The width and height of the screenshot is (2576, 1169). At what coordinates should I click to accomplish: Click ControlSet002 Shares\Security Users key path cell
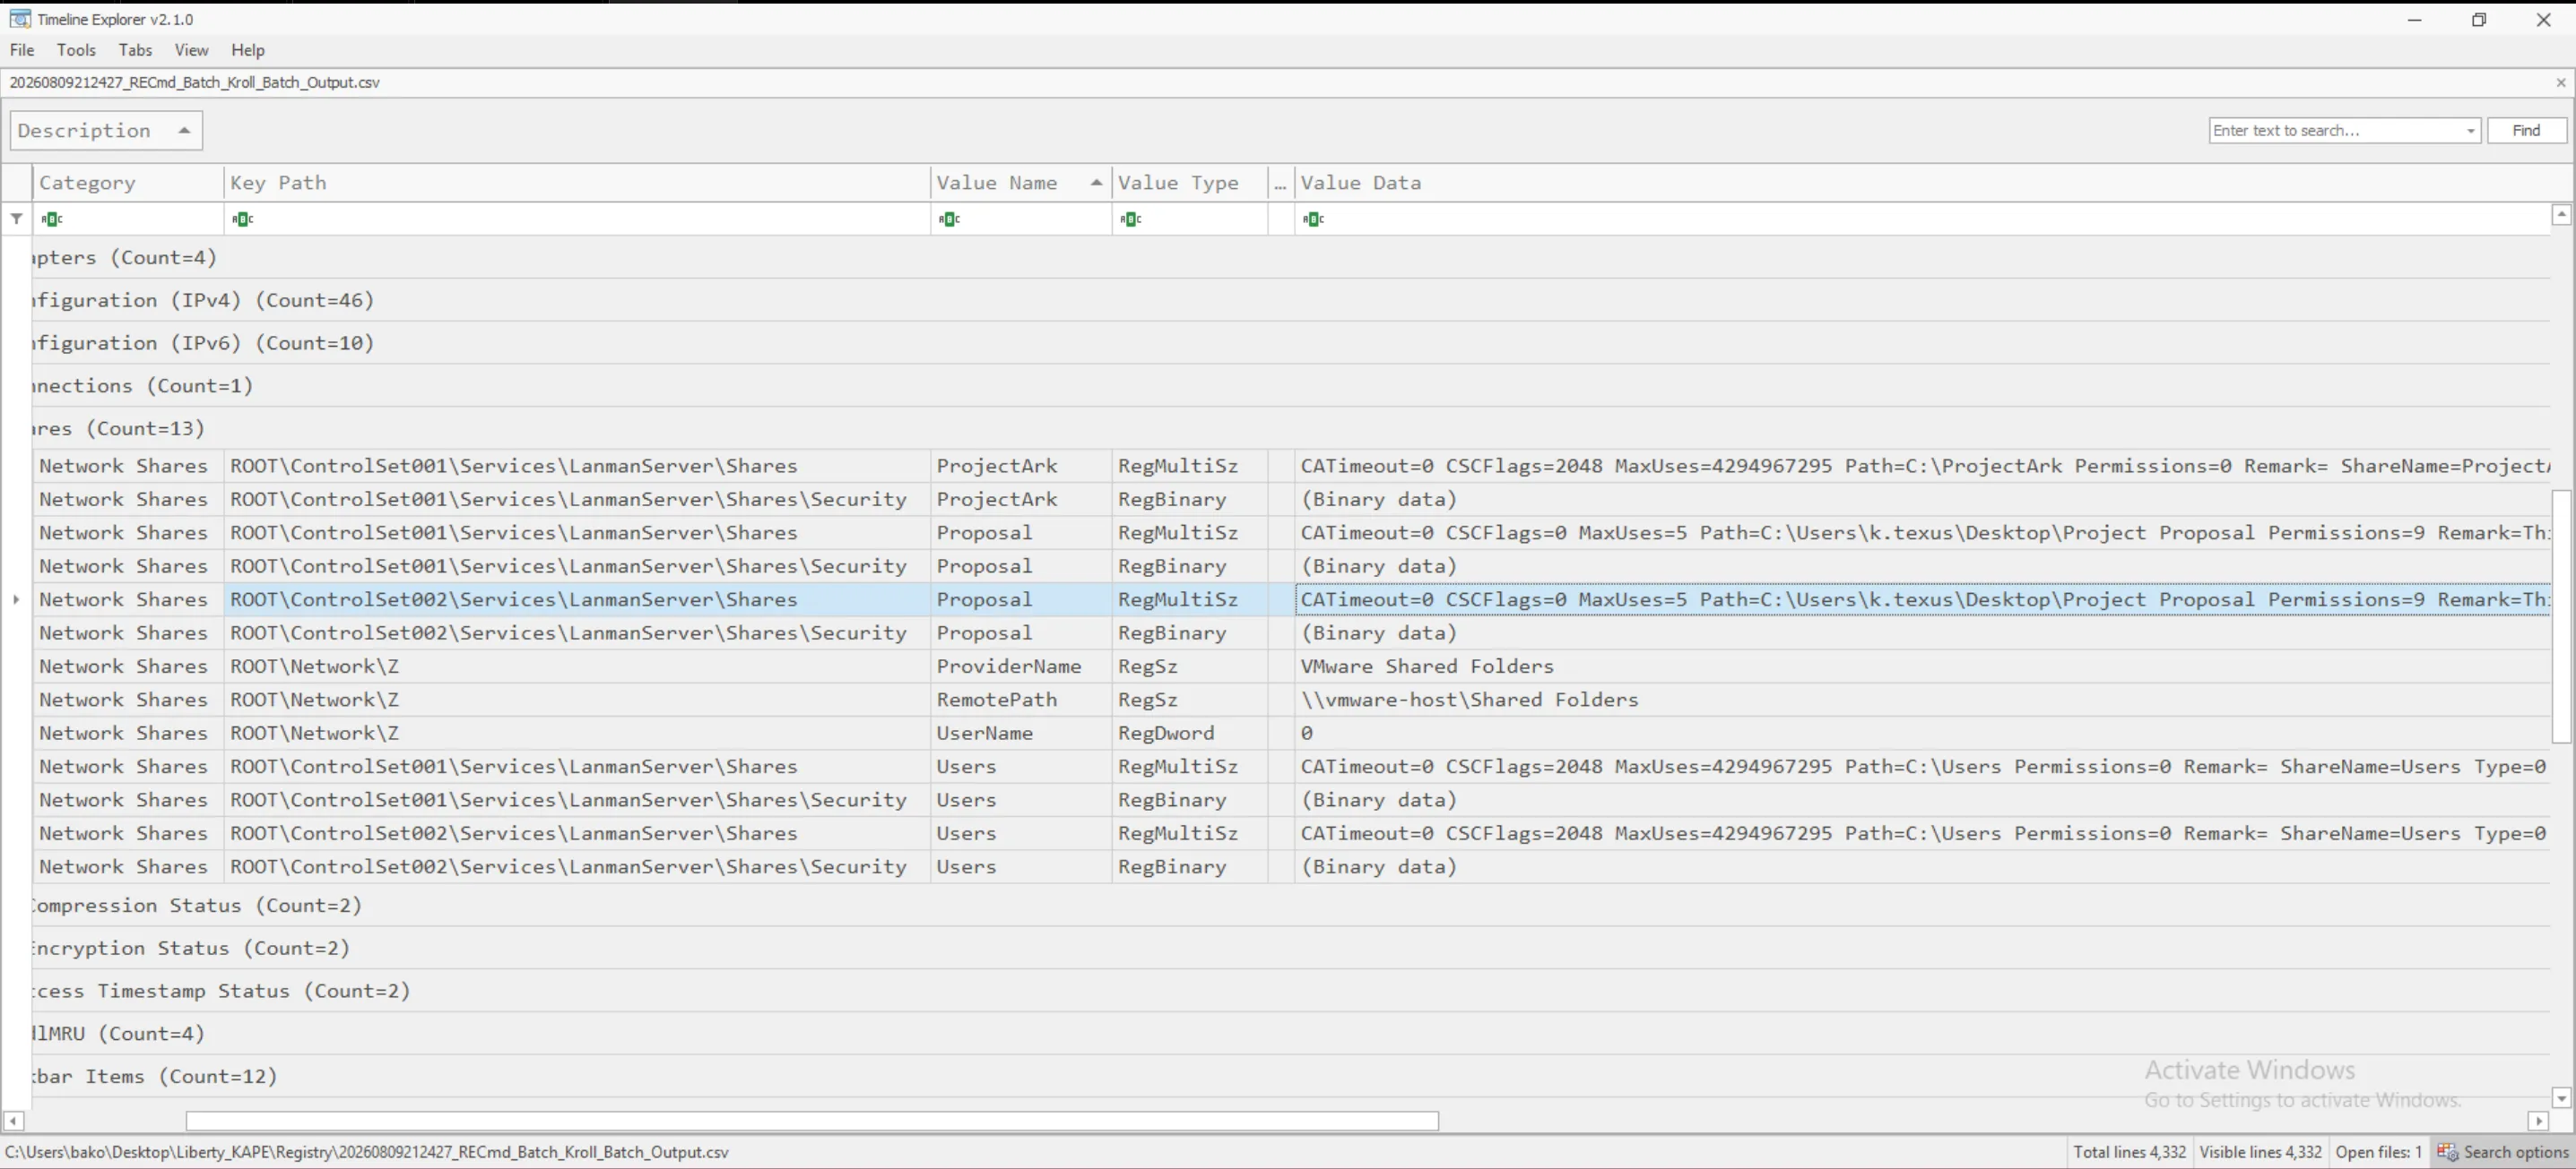tap(577, 866)
